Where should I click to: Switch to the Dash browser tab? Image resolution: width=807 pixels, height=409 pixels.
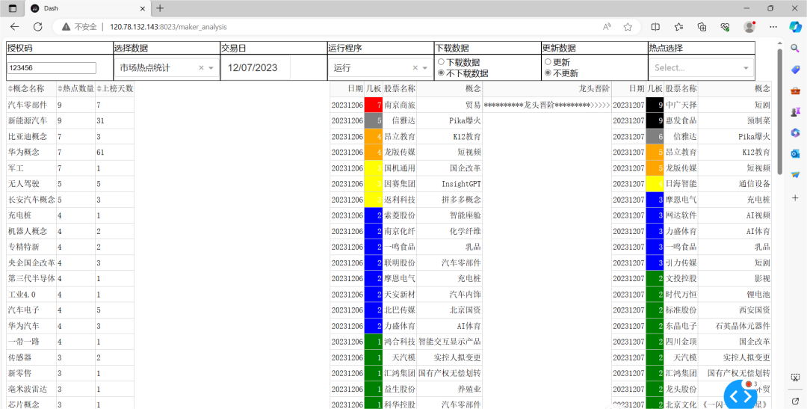87,8
